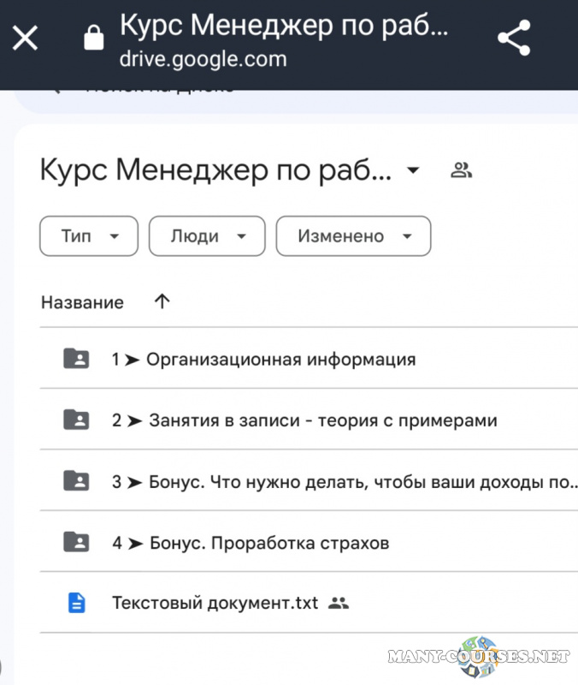Click the blue document icon for Текстовый документ.txt
Image resolution: width=578 pixels, height=685 pixels.
click(76, 602)
